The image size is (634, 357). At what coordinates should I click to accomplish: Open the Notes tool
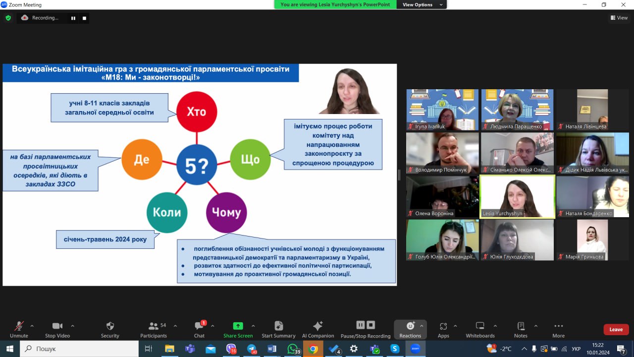click(521, 329)
